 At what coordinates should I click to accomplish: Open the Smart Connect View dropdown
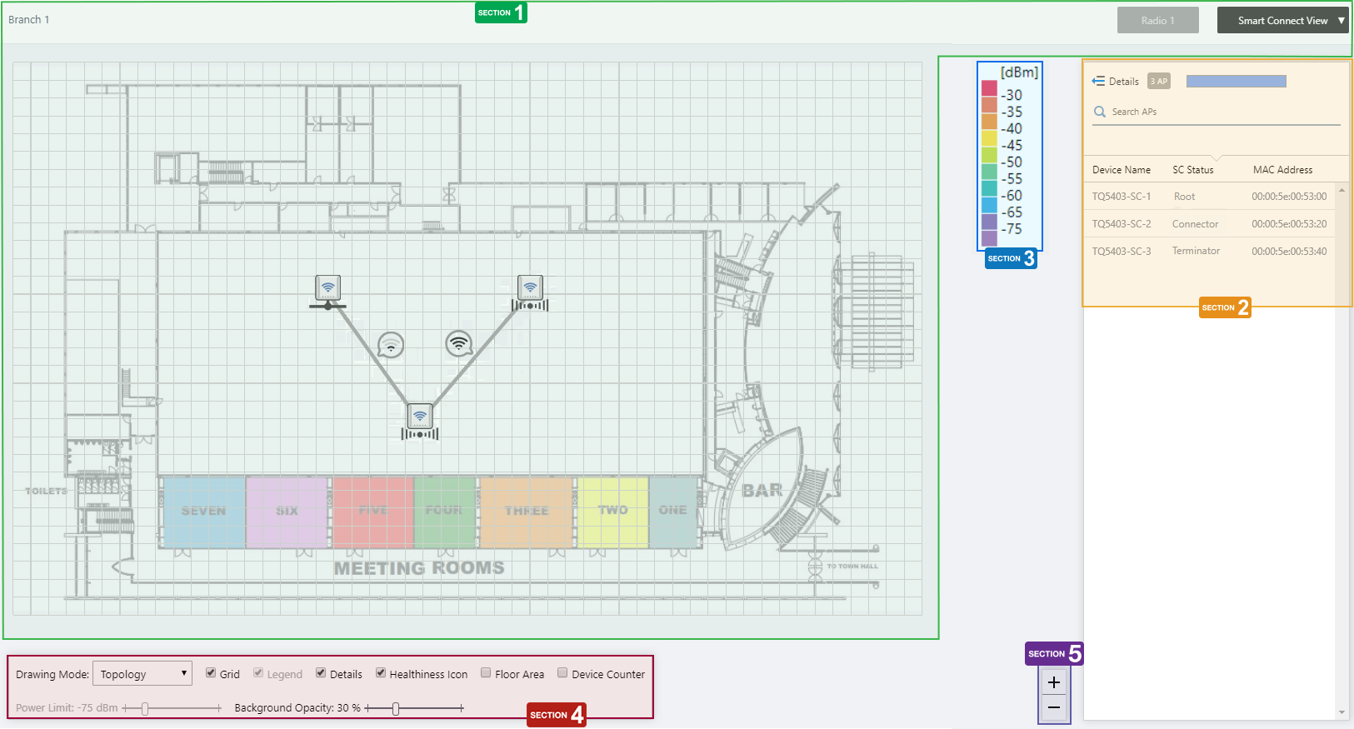[x=1283, y=21]
